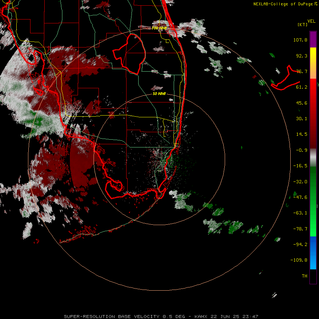Click the 45.6 velocity scale value

302,103
